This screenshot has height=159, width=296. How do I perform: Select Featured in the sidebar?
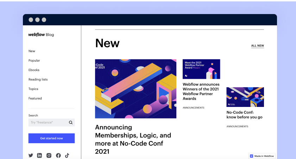[x=35, y=98]
